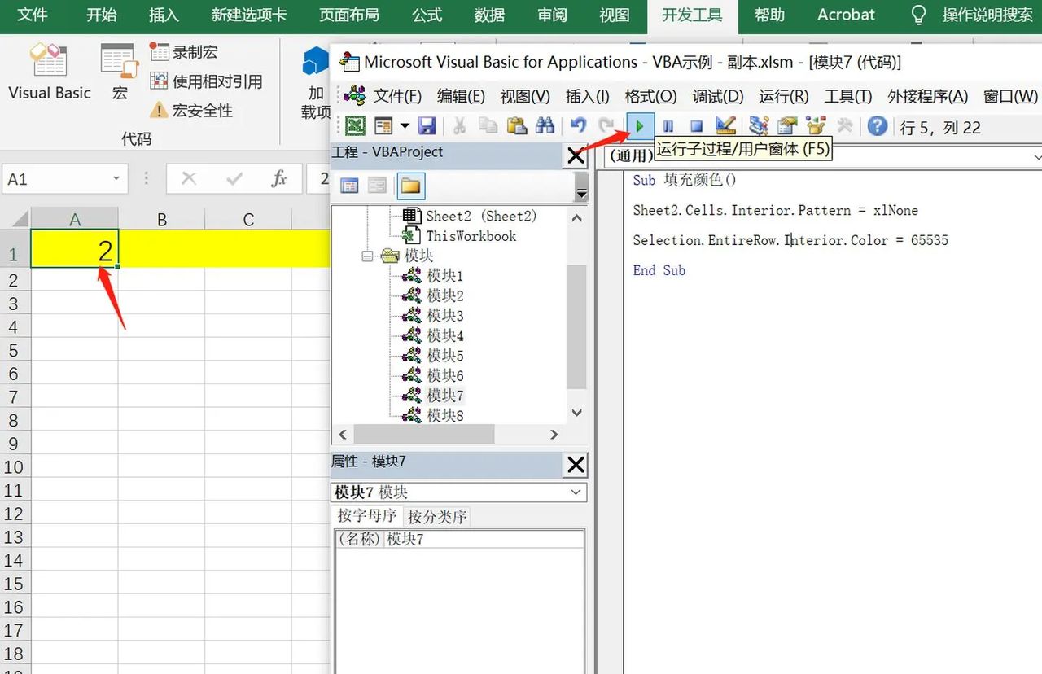Click the View Code icon in Project Explorer
The image size is (1042, 674).
pyautogui.click(x=348, y=186)
